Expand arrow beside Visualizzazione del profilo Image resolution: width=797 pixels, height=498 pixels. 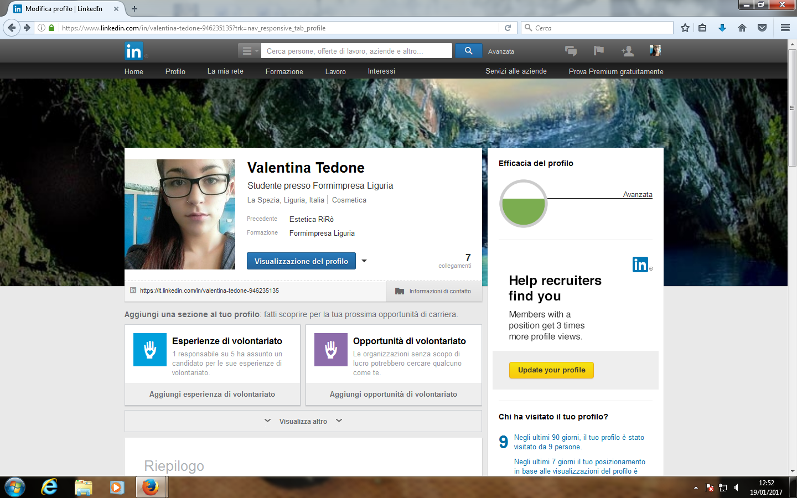364,261
